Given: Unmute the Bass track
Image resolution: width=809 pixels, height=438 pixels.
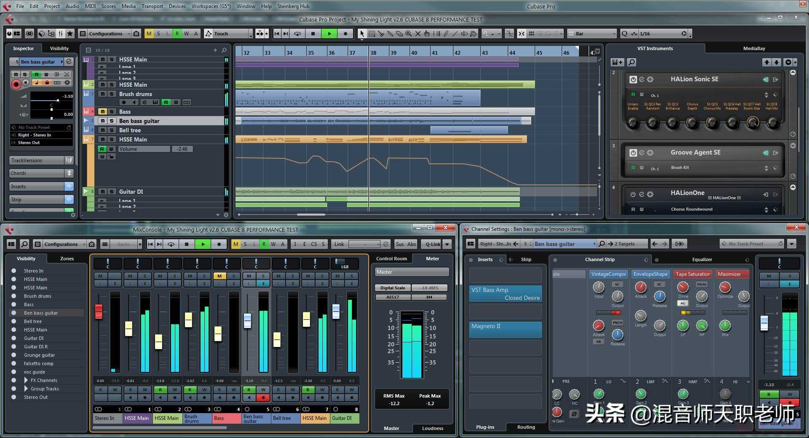Looking at the screenshot, I should [x=102, y=112].
